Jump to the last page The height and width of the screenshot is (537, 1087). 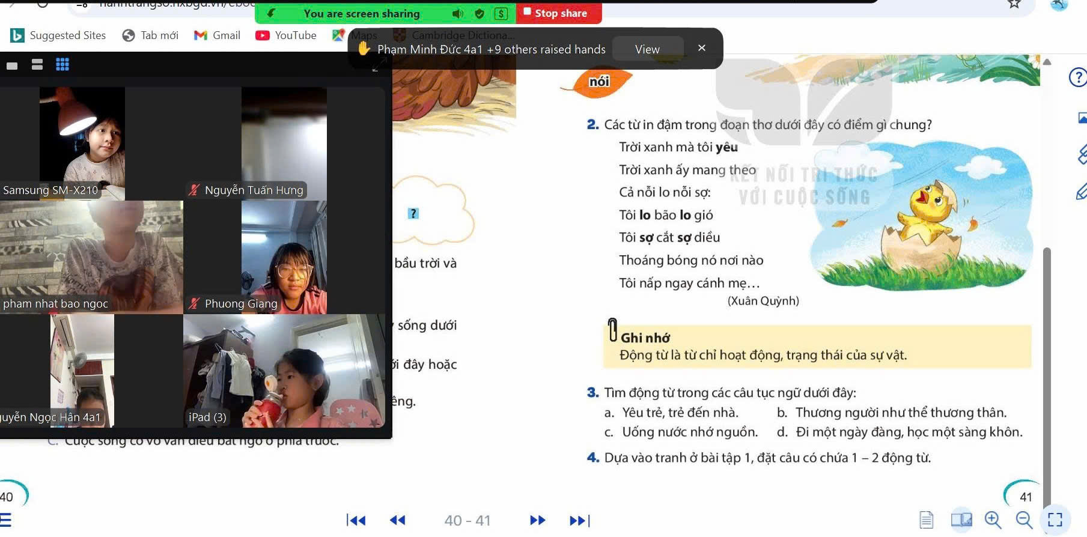[x=580, y=520]
